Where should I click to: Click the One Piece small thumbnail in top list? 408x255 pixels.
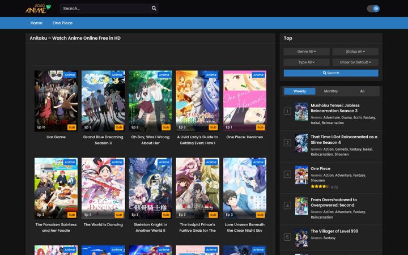pos(301,175)
